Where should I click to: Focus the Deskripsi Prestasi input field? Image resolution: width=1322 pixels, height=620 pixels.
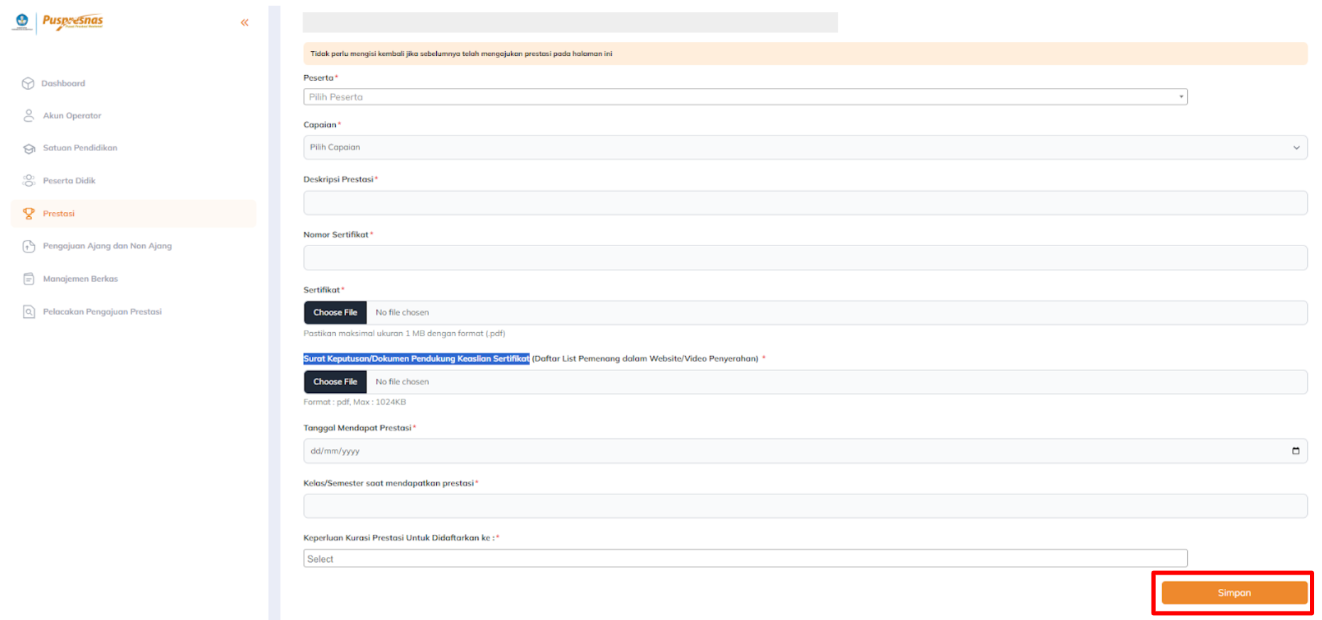pyautogui.click(x=805, y=203)
